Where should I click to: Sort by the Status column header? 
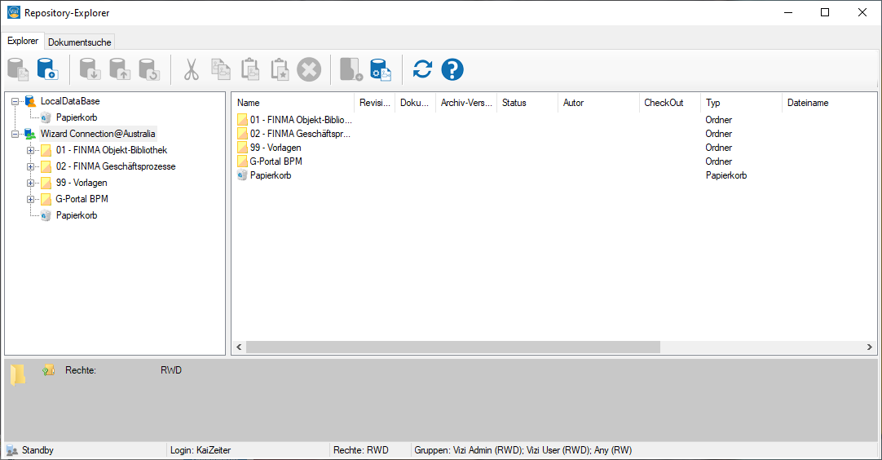[x=527, y=103]
